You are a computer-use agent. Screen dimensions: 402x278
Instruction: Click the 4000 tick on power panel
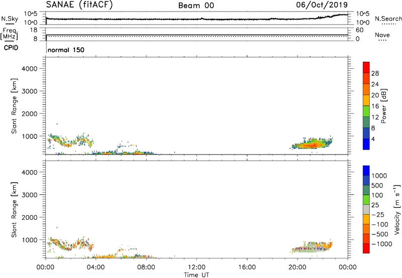click(x=30, y=69)
